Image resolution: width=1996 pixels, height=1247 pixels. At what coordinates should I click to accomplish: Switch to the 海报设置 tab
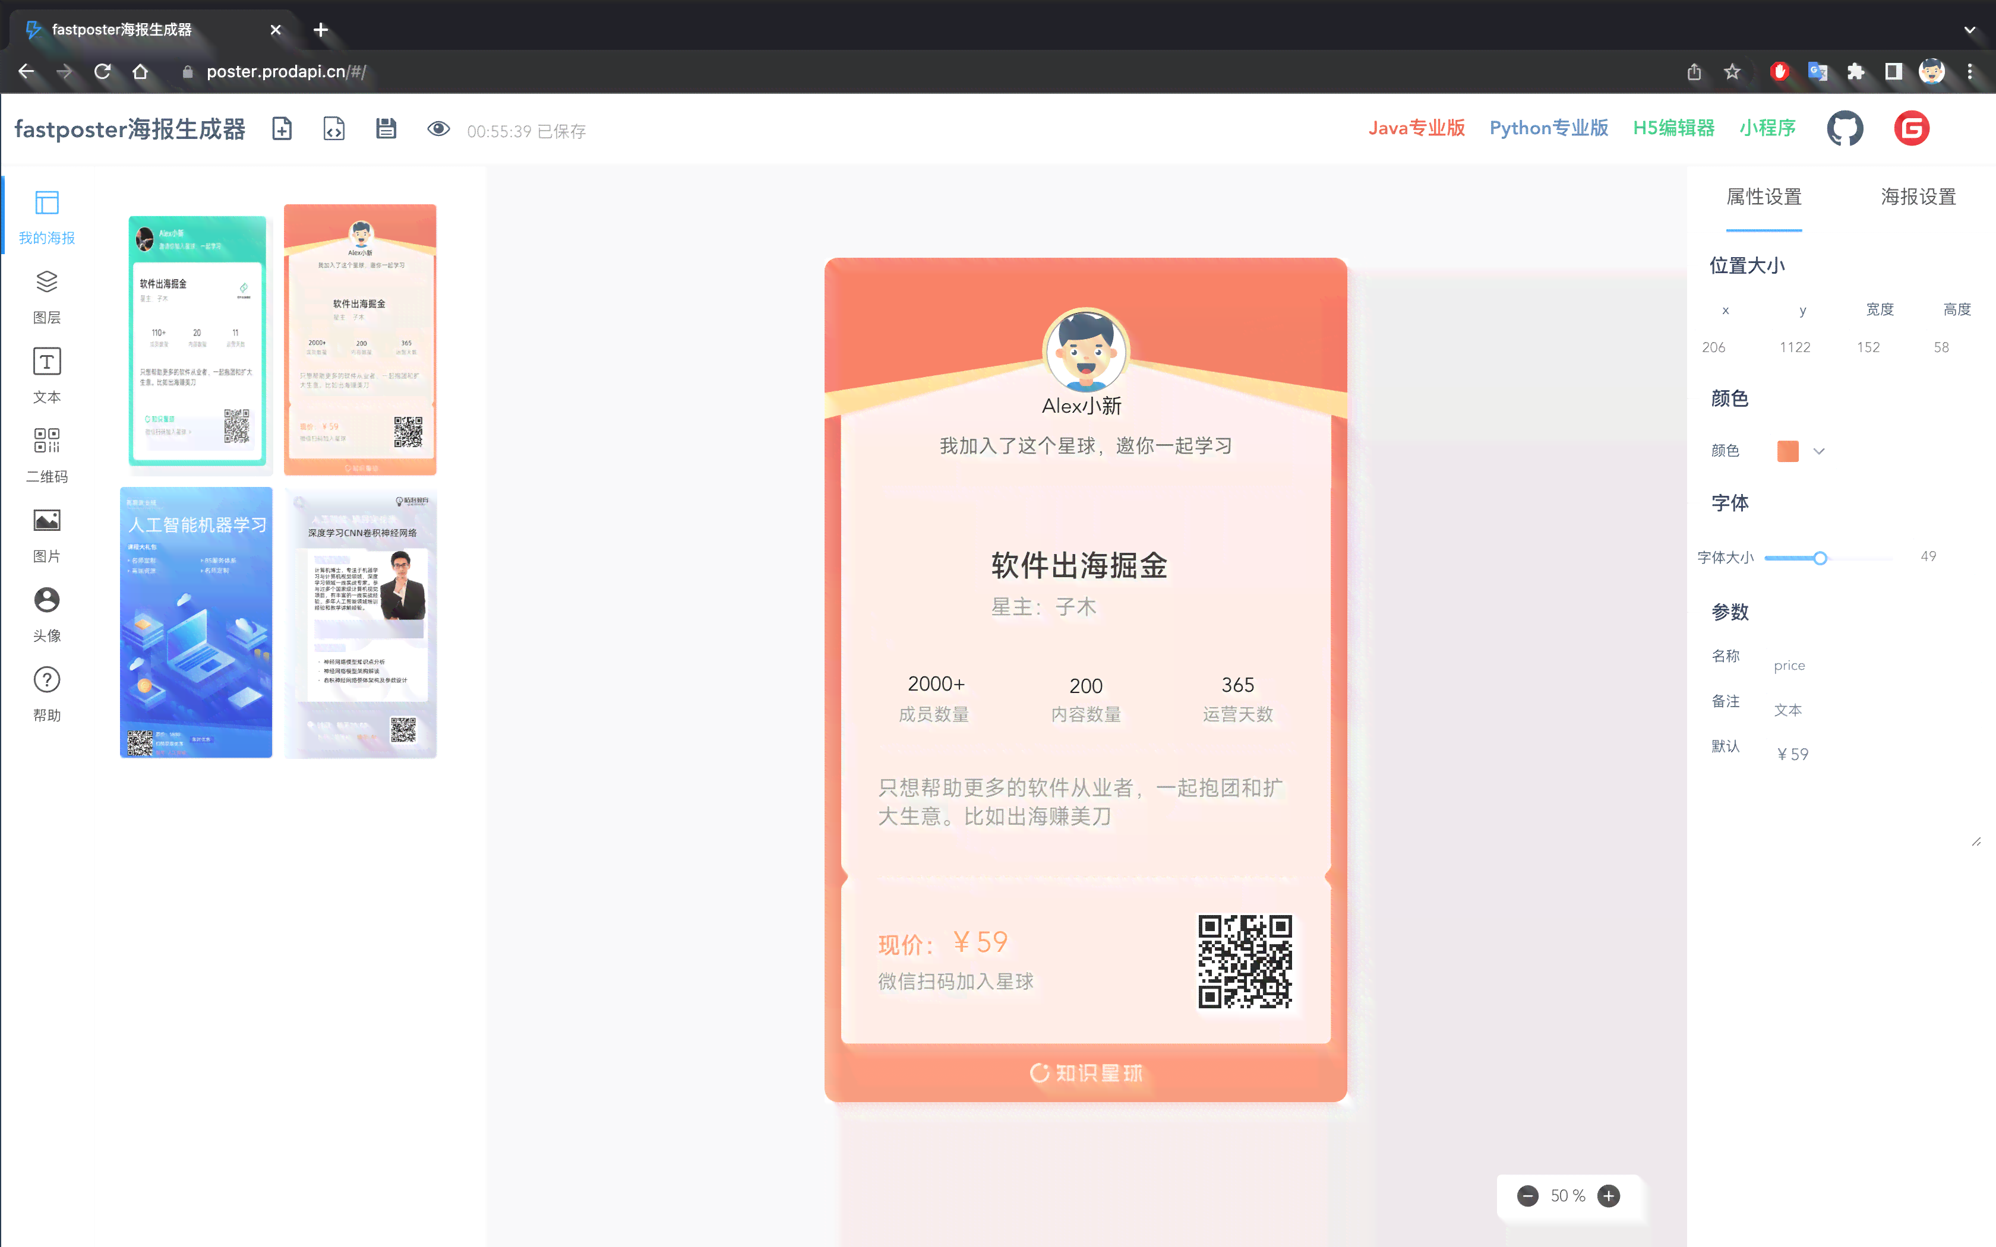pos(1918,197)
